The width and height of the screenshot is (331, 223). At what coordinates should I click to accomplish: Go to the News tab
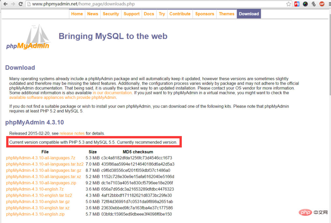93,14
